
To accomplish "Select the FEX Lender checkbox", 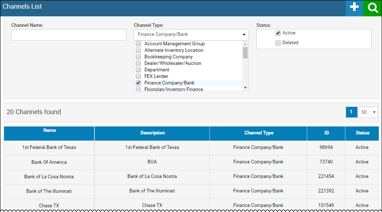I will [138, 76].
